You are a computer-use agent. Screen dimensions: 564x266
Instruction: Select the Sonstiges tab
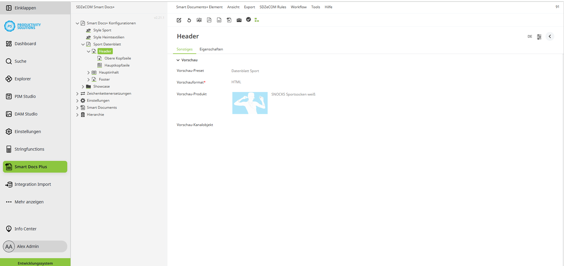pos(185,49)
